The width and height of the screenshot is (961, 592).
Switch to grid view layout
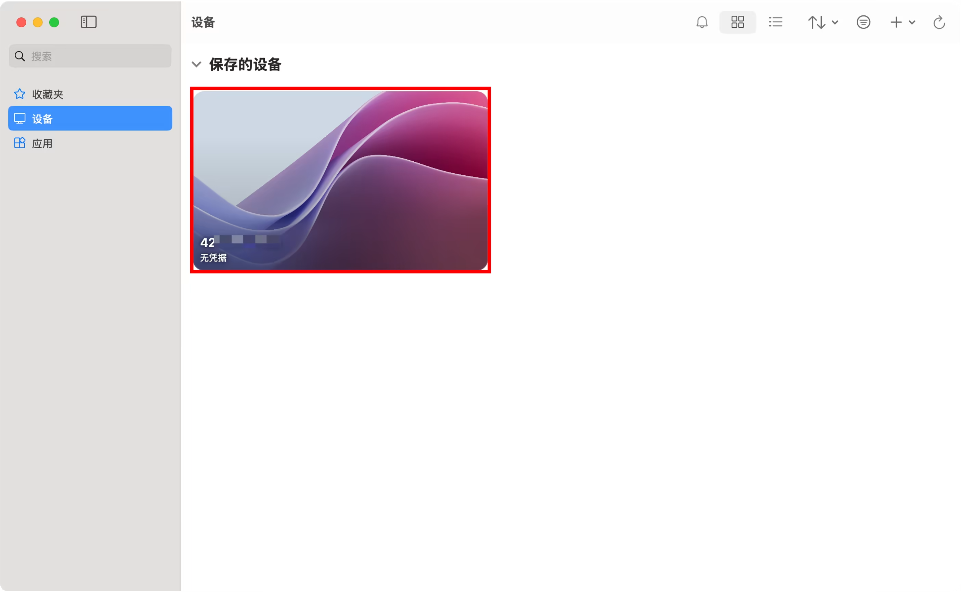(737, 22)
